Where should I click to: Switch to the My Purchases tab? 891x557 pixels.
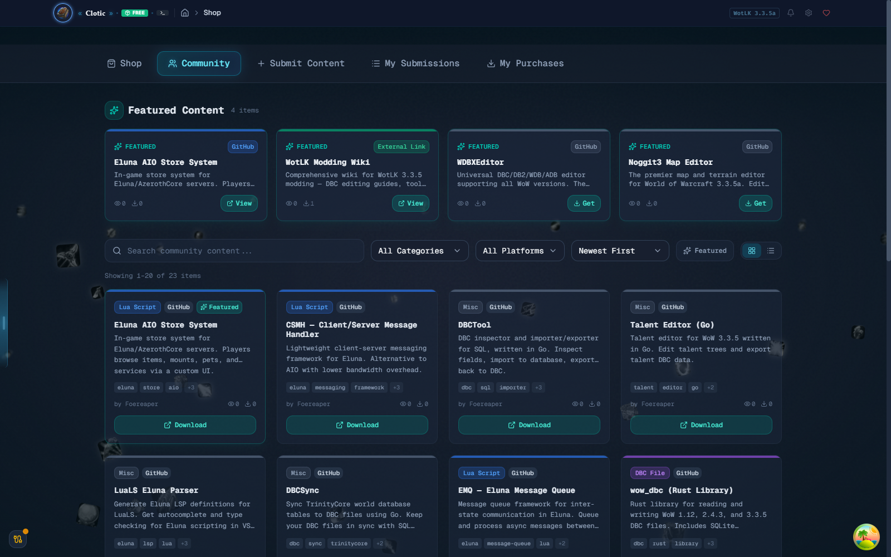click(x=525, y=63)
